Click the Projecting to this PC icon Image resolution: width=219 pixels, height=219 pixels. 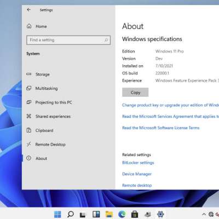[29, 102]
